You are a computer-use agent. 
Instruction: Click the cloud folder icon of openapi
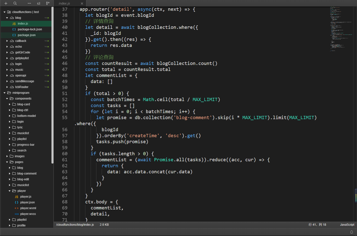[12, 75]
